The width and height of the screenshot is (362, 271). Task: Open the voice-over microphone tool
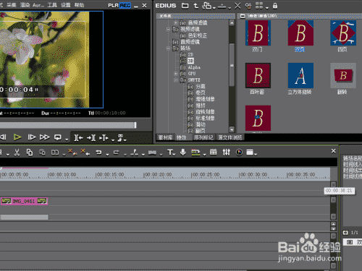[x=183, y=152]
